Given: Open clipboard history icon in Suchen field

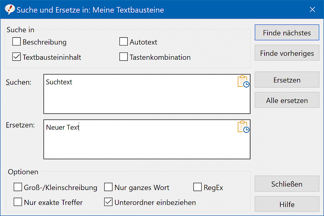Looking at the screenshot, I should (x=243, y=81).
